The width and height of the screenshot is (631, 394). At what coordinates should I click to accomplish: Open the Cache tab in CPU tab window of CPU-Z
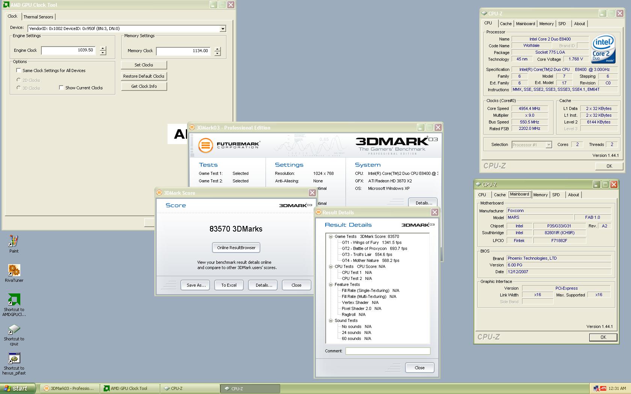(x=506, y=24)
